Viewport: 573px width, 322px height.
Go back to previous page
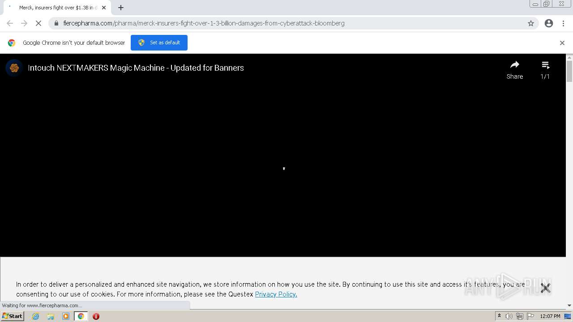[10, 23]
